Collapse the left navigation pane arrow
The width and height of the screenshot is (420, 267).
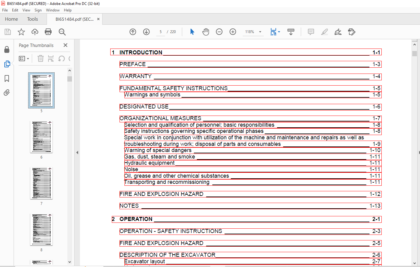(77, 152)
